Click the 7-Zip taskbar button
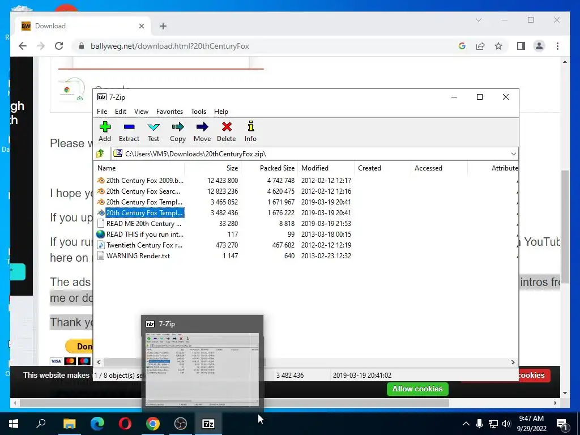The image size is (580, 435). click(208, 424)
